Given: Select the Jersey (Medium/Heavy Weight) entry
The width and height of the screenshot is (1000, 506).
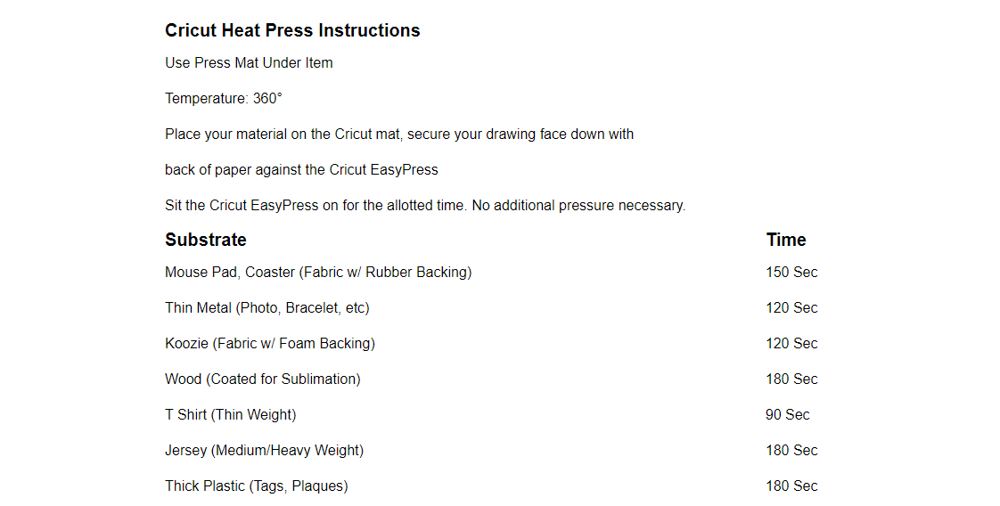Looking at the screenshot, I should click(x=265, y=451).
